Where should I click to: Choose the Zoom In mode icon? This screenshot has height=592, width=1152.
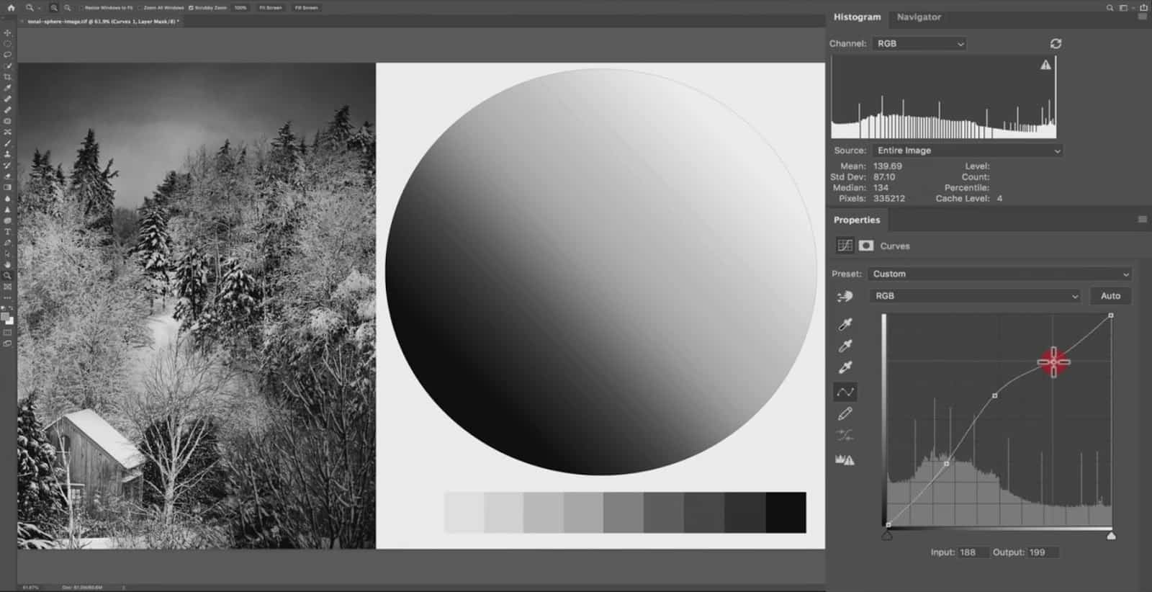[x=54, y=8]
